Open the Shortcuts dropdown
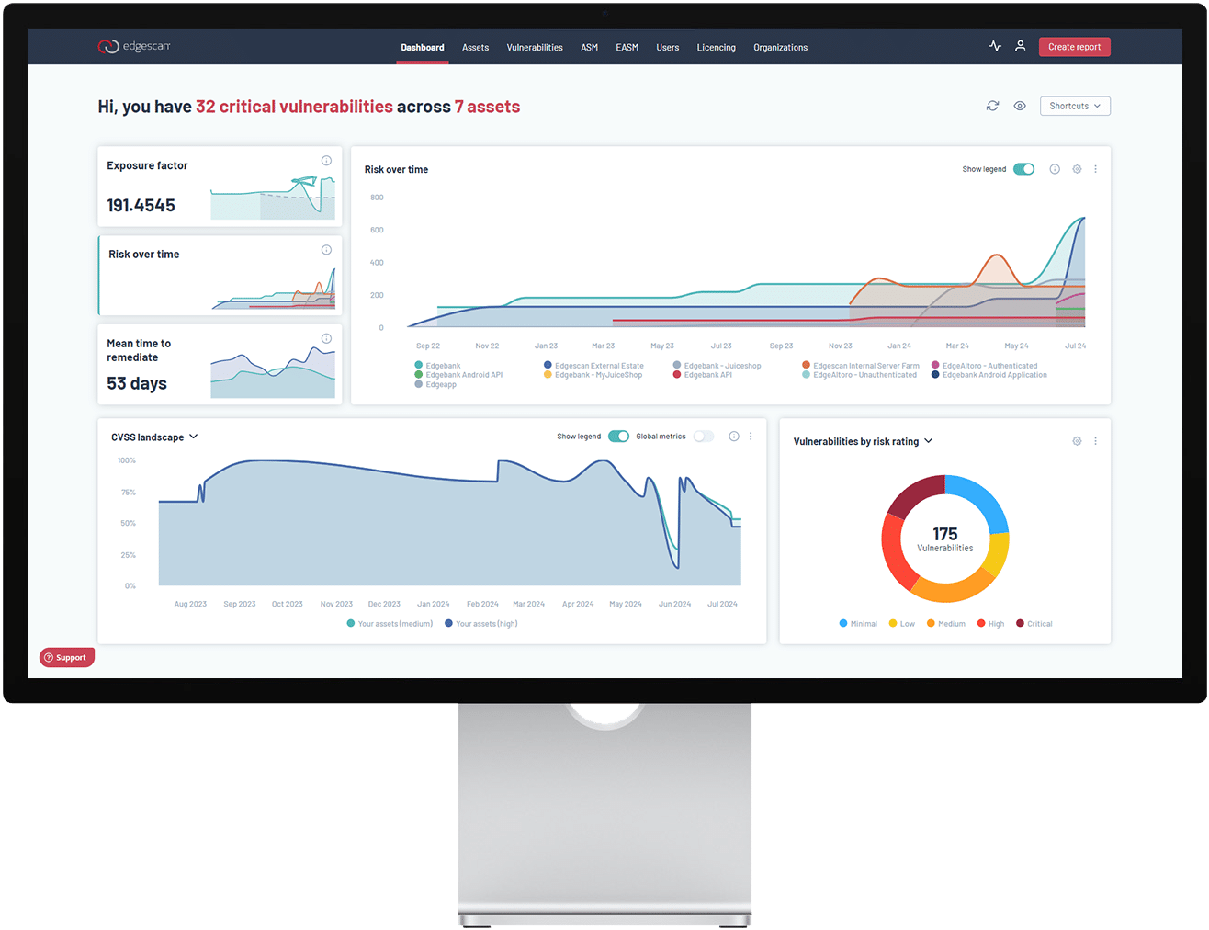Image resolution: width=1209 pixels, height=930 pixels. click(x=1075, y=106)
